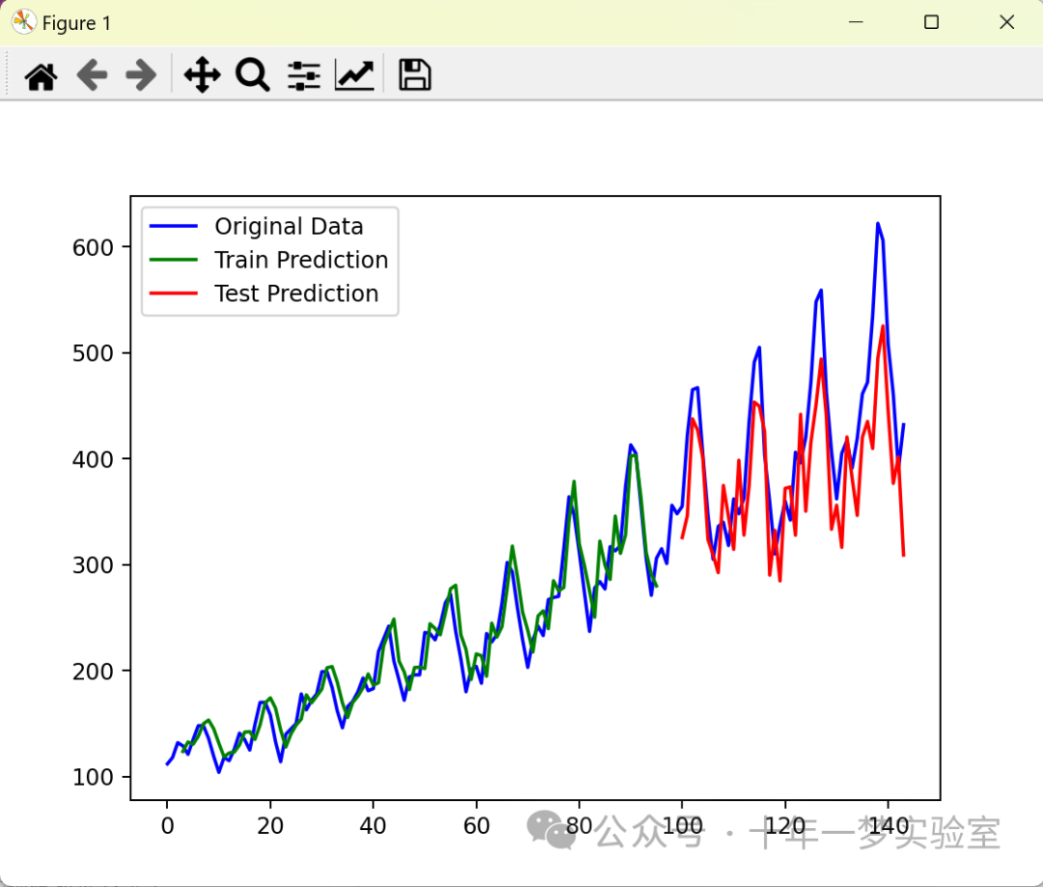Click the blue Original Data legend line

(174, 226)
